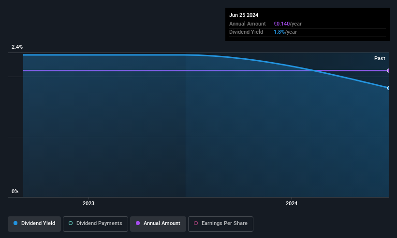Click the 0% y-axis label
This screenshot has height=238, width=397.
pos(15,192)
